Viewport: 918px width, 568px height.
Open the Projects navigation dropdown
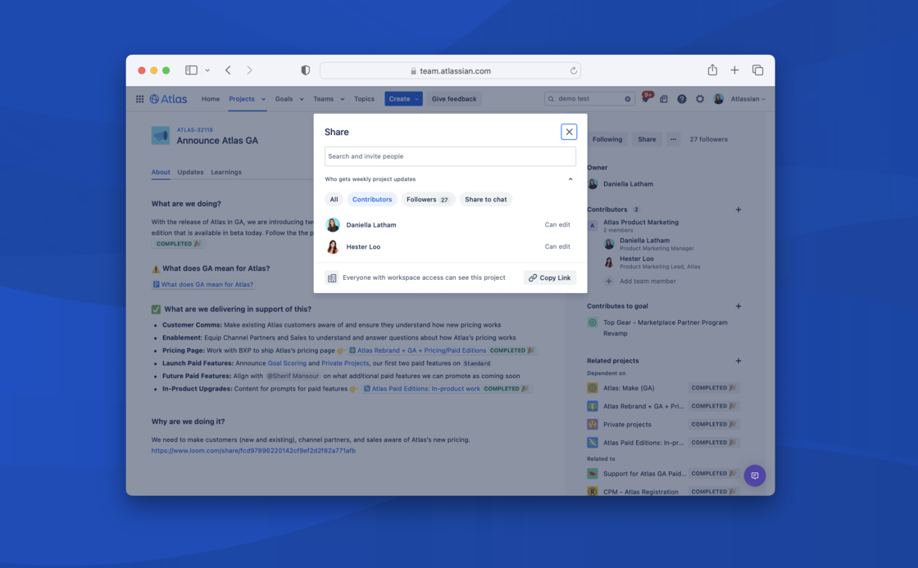pos(247,98)
